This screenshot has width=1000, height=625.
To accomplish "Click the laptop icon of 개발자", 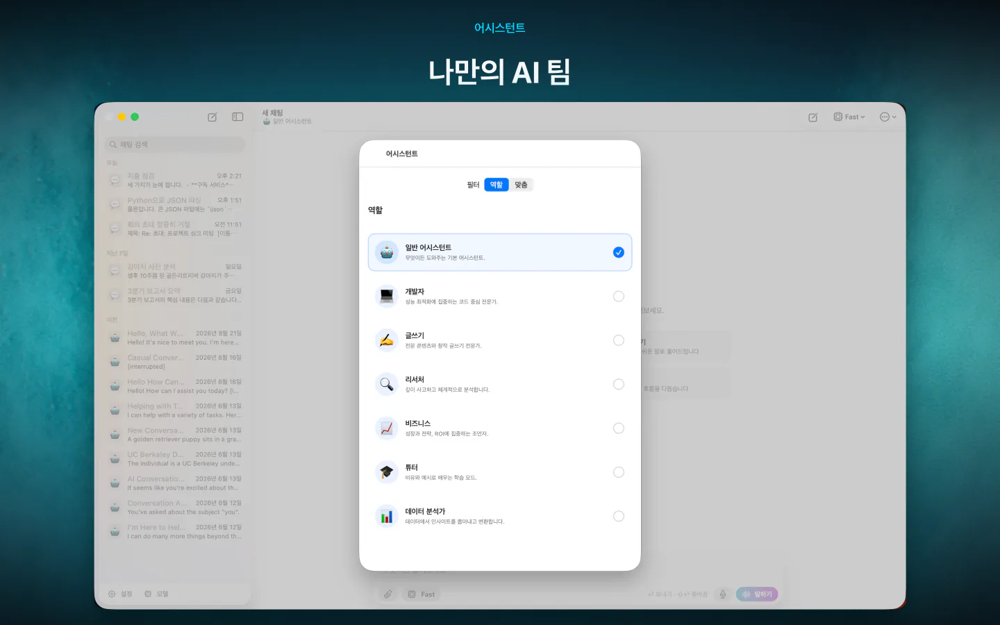I will coord(387,297).
